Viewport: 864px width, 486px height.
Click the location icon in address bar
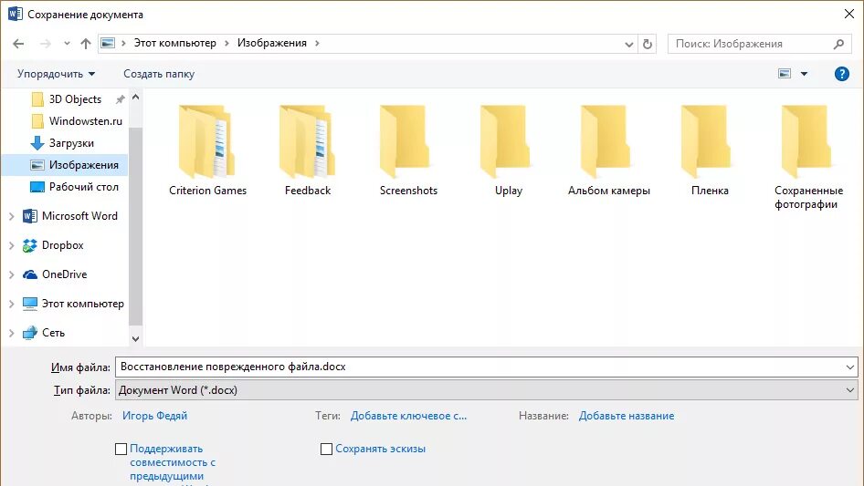click(108, 43)
